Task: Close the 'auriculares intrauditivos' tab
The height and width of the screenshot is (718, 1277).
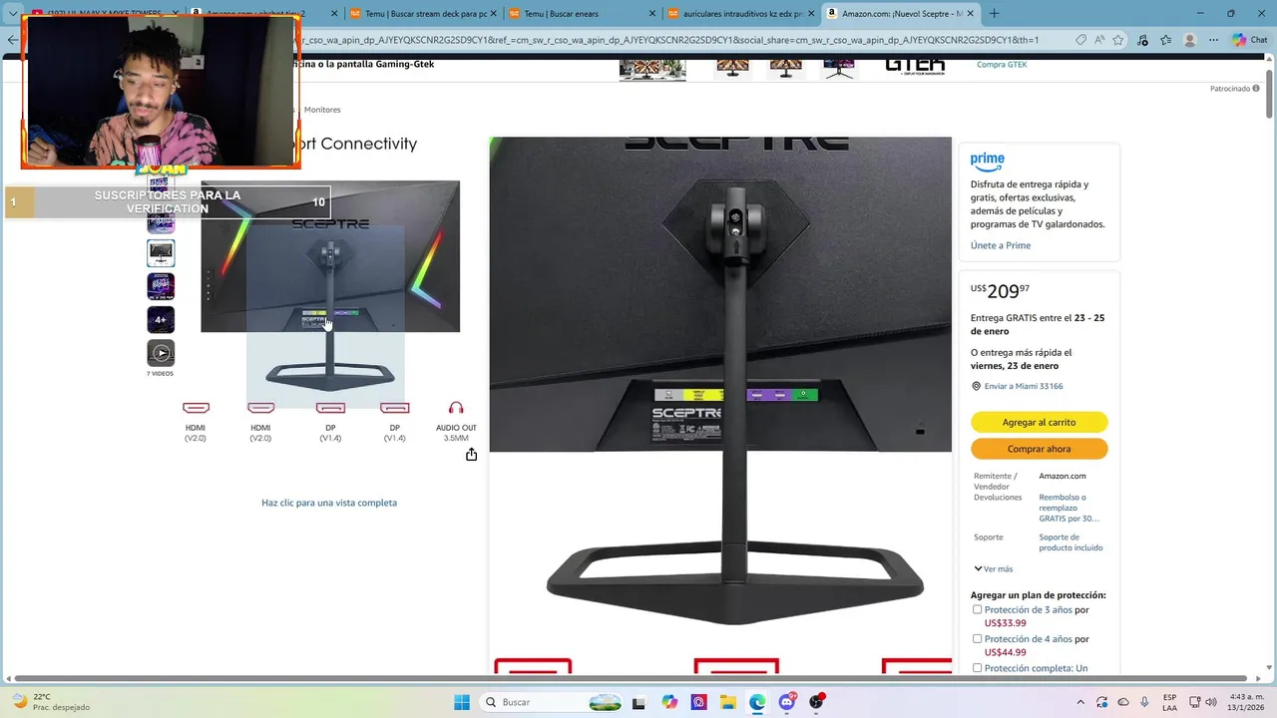Action: click(811, 14)
